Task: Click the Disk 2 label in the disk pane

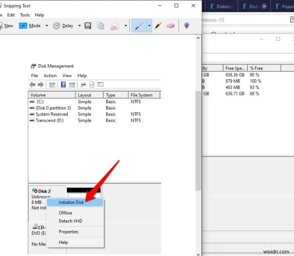Action: point(44,191)
